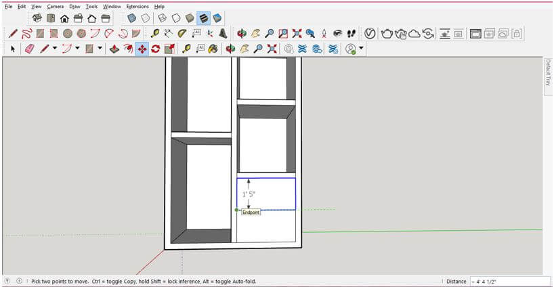This screenshot has height=287, width=554.
Task: Select the Push/Pull tool
Action: (x=114, y=49)
